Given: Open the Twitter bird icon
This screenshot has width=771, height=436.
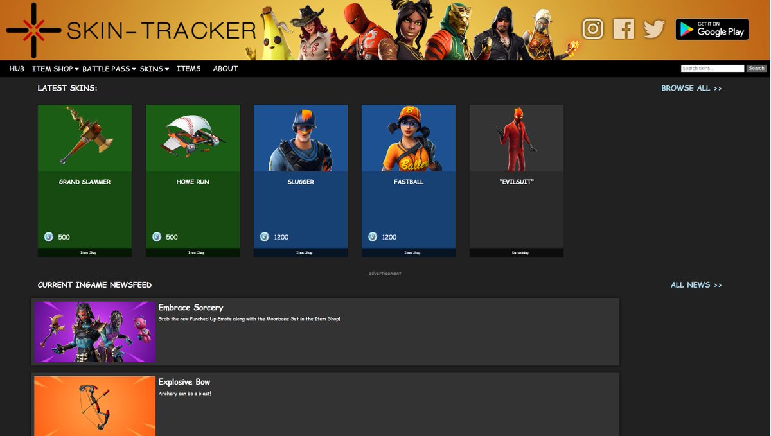Looking at the screenshot, I should [x=654, y=29].
